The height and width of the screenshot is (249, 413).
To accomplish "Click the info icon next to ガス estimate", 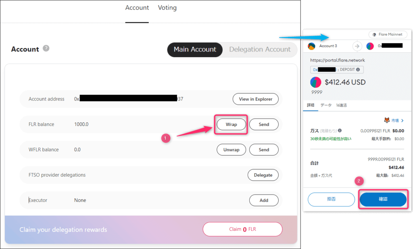I will 340,131.
